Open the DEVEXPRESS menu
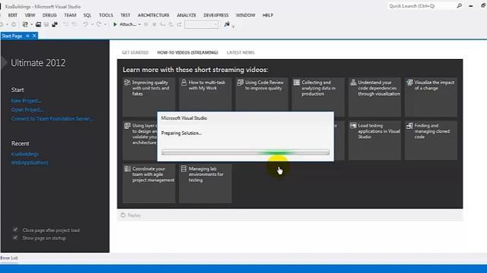Image resolution: width=487 pixels, height=273 pixels. 216,15
